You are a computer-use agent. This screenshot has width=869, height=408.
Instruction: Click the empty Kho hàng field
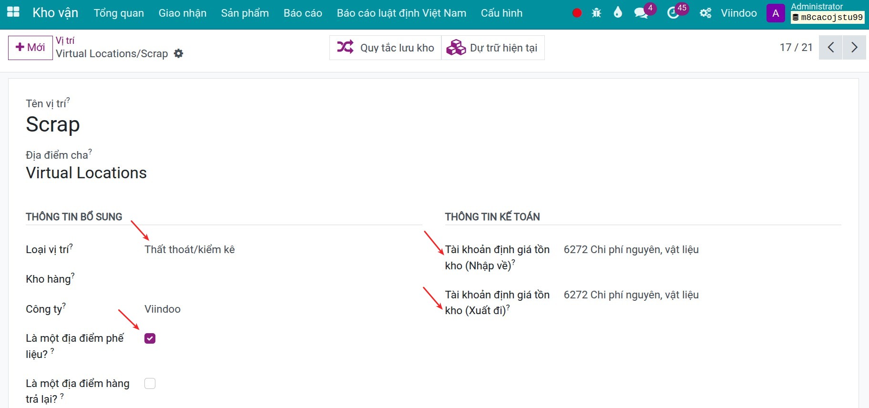pos(283,279)
